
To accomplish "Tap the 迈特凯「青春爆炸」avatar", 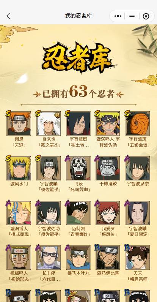I will (78, 213).
